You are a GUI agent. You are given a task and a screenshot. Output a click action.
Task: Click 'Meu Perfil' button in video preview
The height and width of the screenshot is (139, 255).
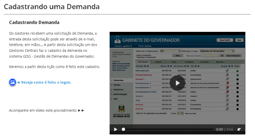pyautogui.click(x=225, y=40)
